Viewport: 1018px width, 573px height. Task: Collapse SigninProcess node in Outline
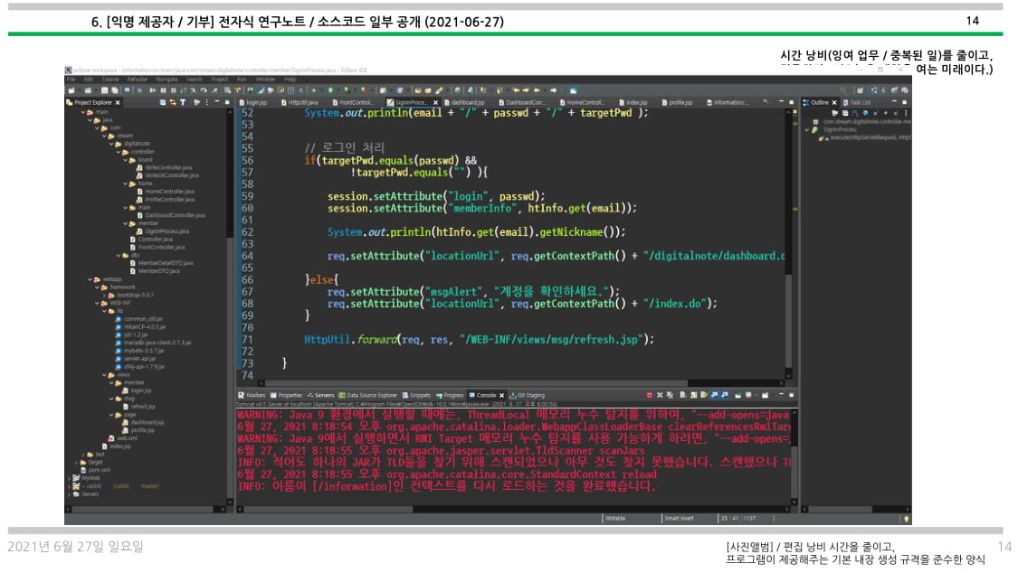[x=807, y=129]
